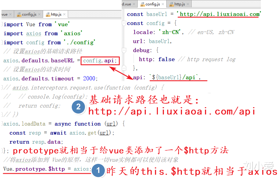Viewport: 279px width, 178px height.
Task: Switch to the config.js tab in the left panel
Action: [29, 14]
